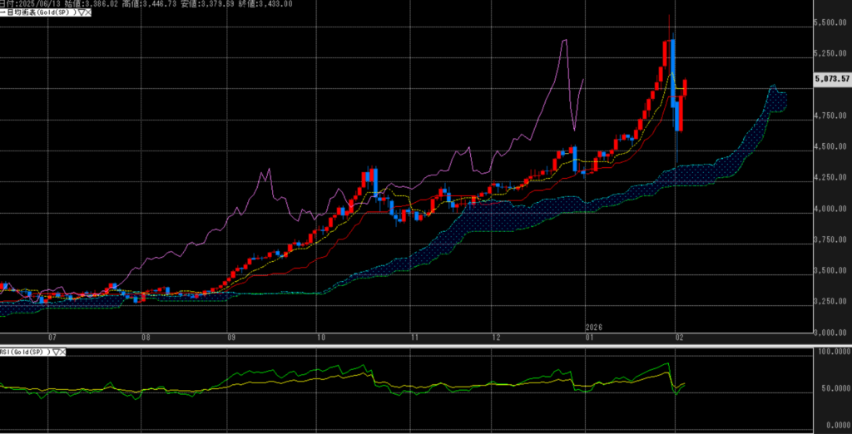Click the 2026 year marker on time axis

pos(594,327)
